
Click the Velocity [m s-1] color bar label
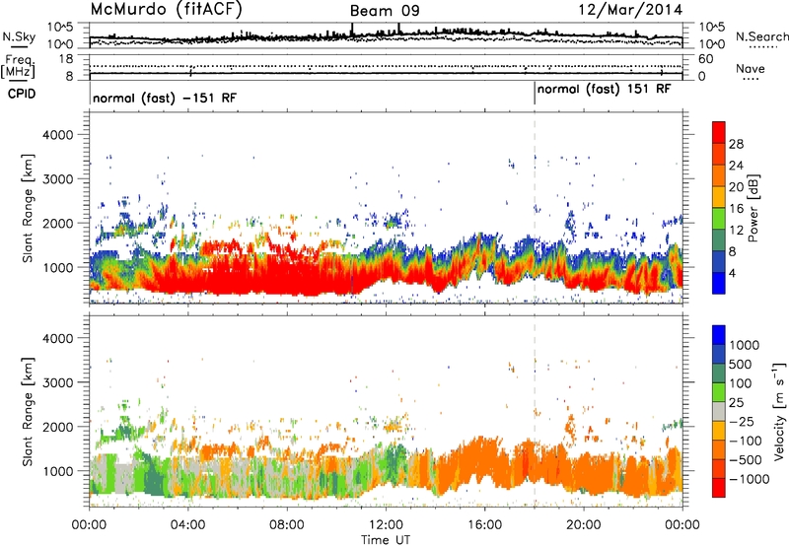pos(779,411)
